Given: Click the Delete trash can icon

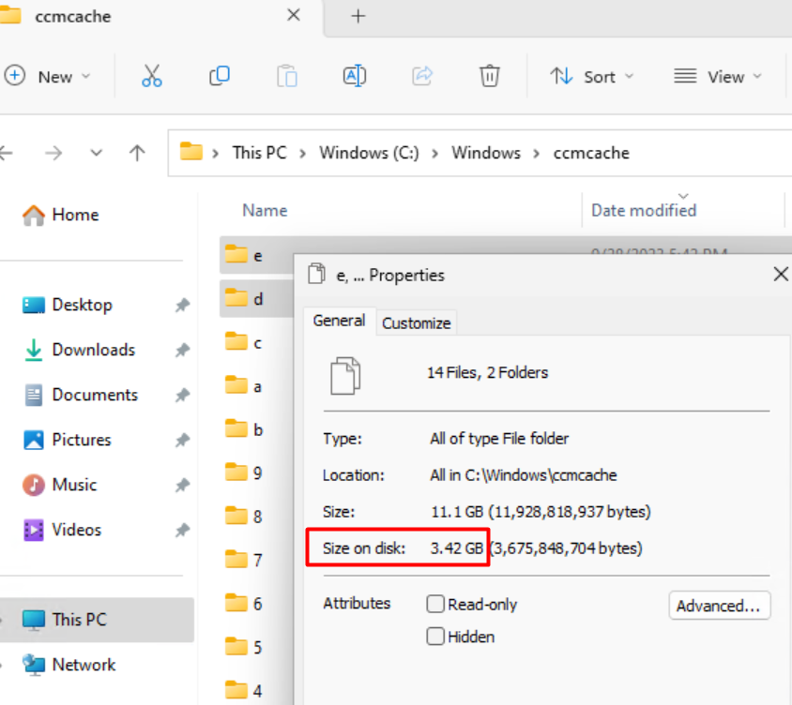Looking at the screenshot, I should (489, 76).
